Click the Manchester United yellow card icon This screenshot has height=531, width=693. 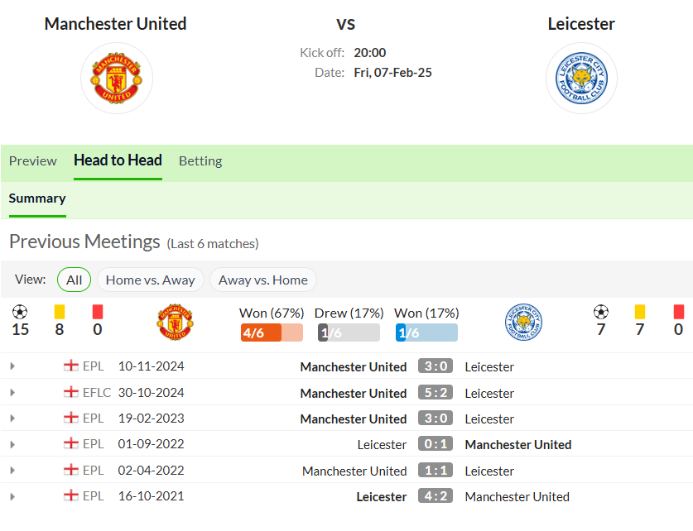click(x=60, y=312)
